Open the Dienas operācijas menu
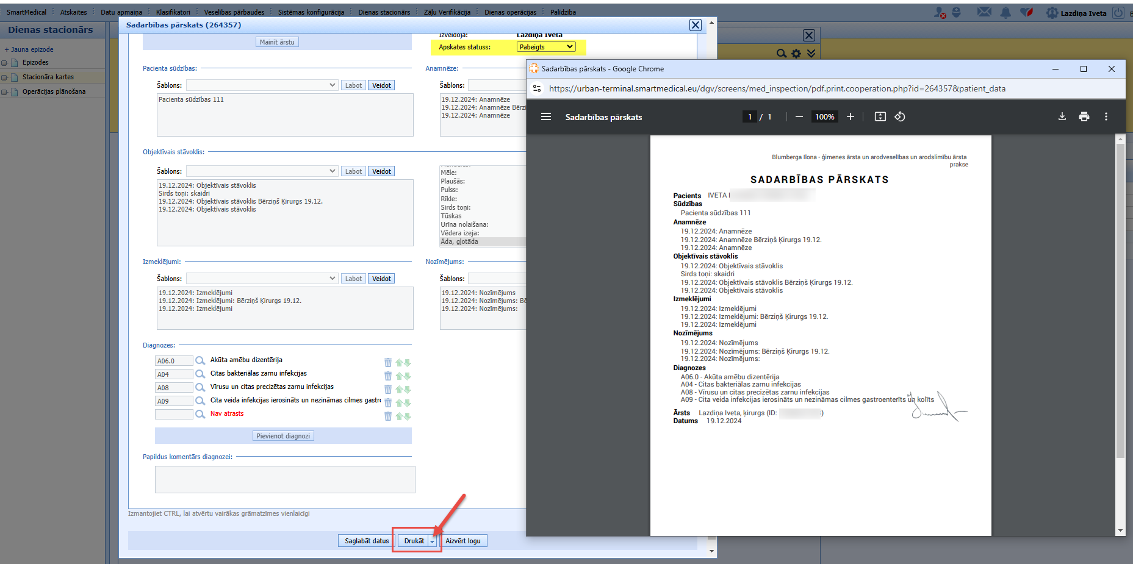The width and height of the screenshot is (1133, 564). pyautogui.click(x=511, y=12)
